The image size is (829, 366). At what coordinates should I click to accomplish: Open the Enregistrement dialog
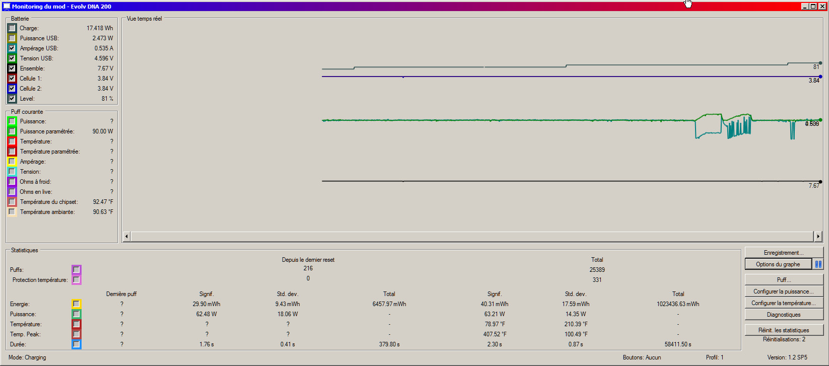pyautogui.click(x=783, y=253)
